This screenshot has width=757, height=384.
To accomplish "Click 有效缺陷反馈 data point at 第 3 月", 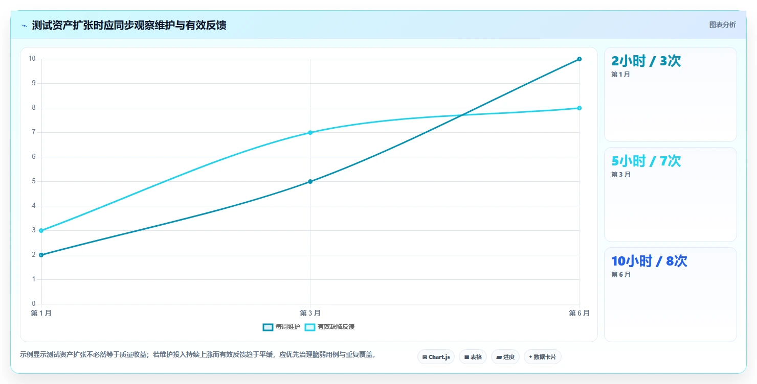I will (x=310, y=132).
